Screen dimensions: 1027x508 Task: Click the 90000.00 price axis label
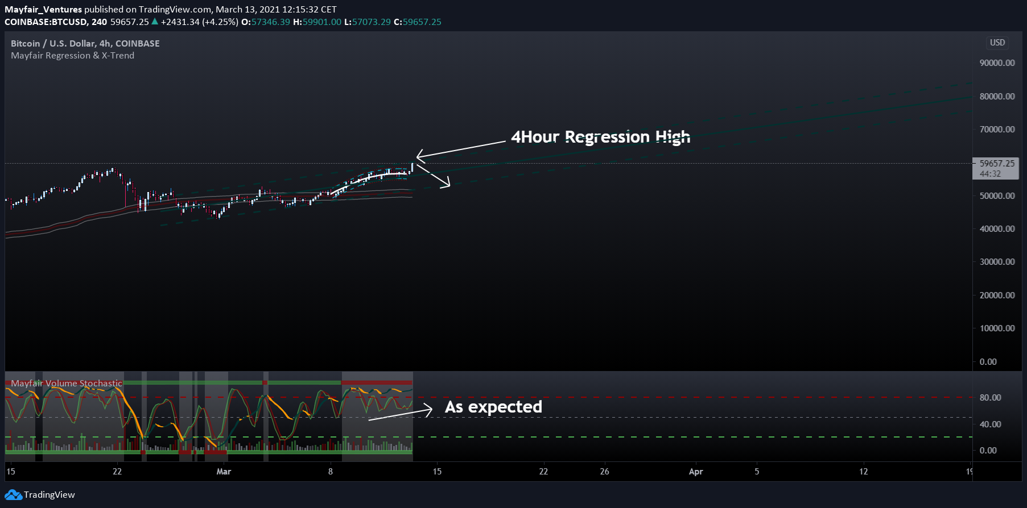pos(997,63)
